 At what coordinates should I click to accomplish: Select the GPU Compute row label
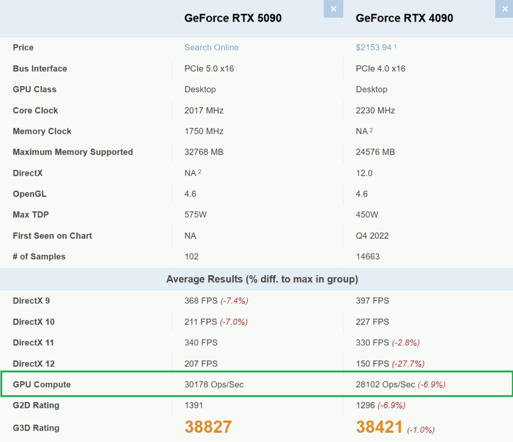pos(42,384)
